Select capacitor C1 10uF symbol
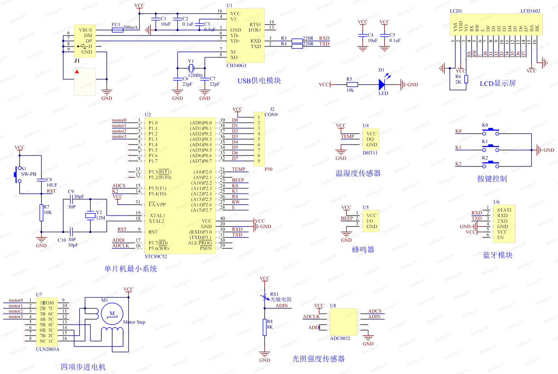 pos(156,19)
